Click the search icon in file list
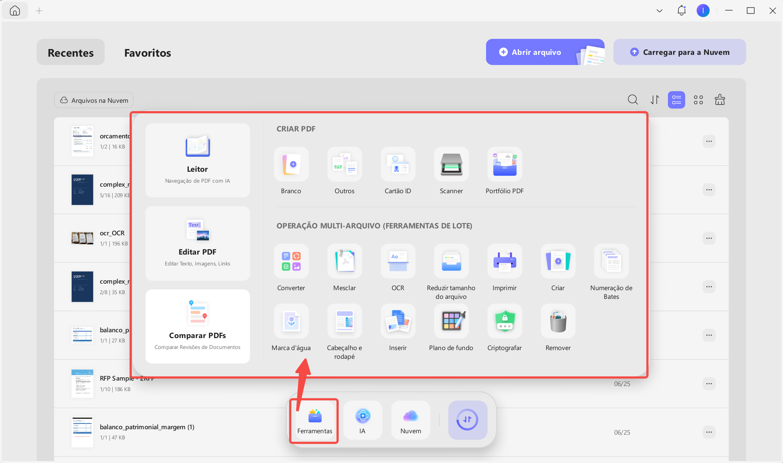The width and height of the screenshot is (783, 463). pos(633,99)
